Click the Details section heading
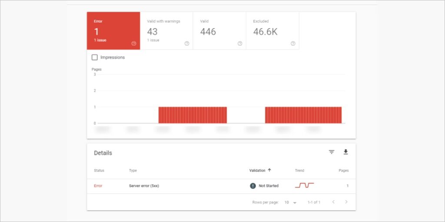The image size is (445, 222). (x=103, y=153)
